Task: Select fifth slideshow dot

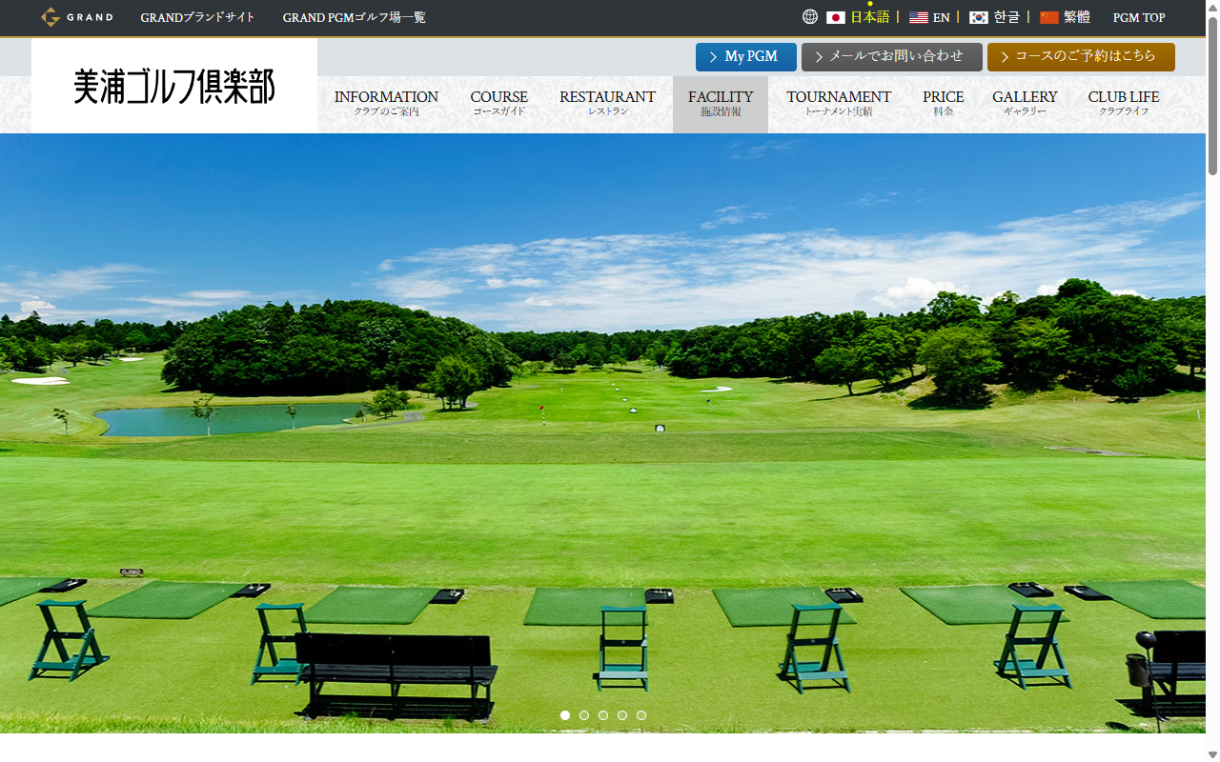Action: coord(641,715)
